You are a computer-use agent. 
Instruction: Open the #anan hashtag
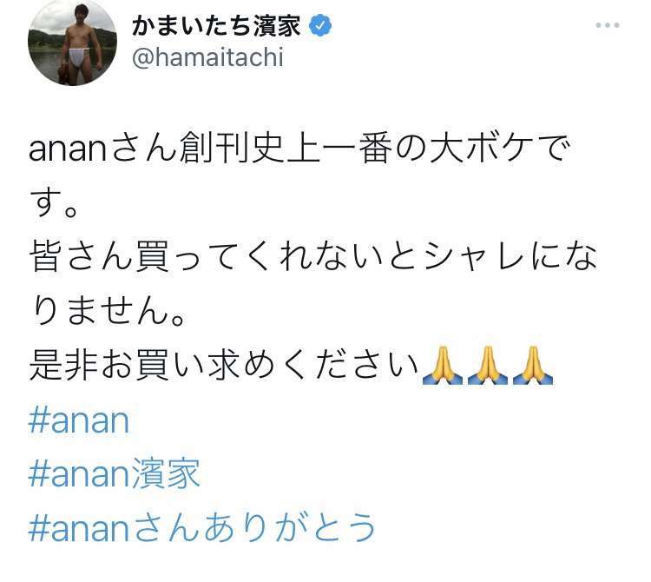pos(79,420)
